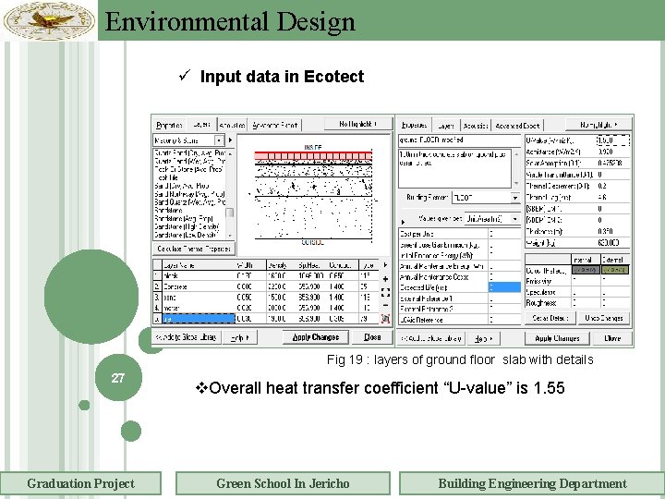Open Advanced Export tab in left dialog

[274, 125]
